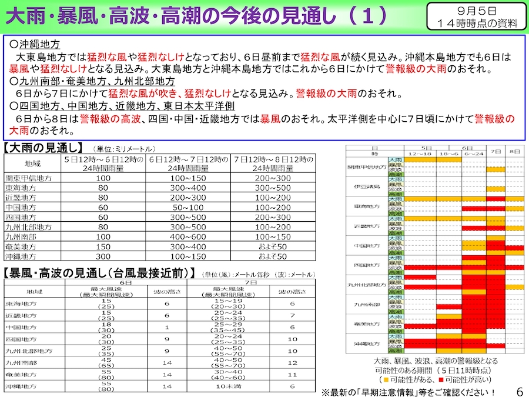Click the 6~24 time header in the warning chart

tap(474, 154)
